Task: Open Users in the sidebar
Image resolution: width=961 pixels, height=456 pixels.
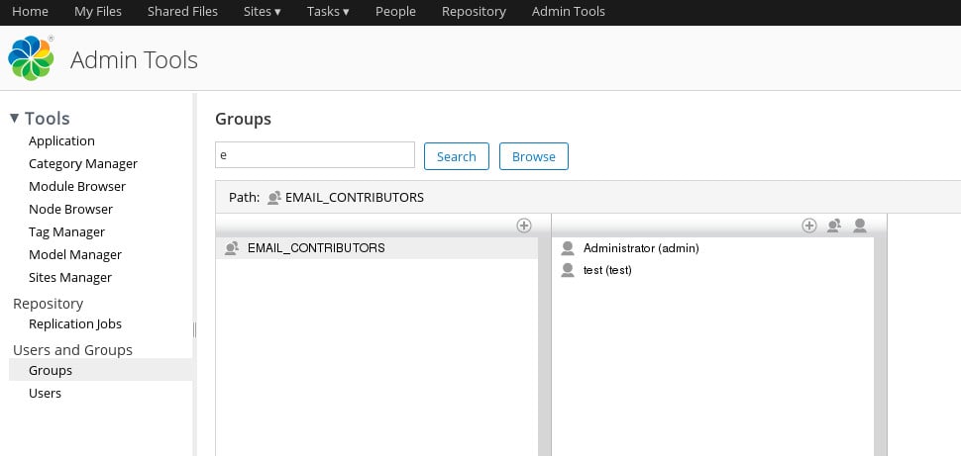Action: [46, 393]
